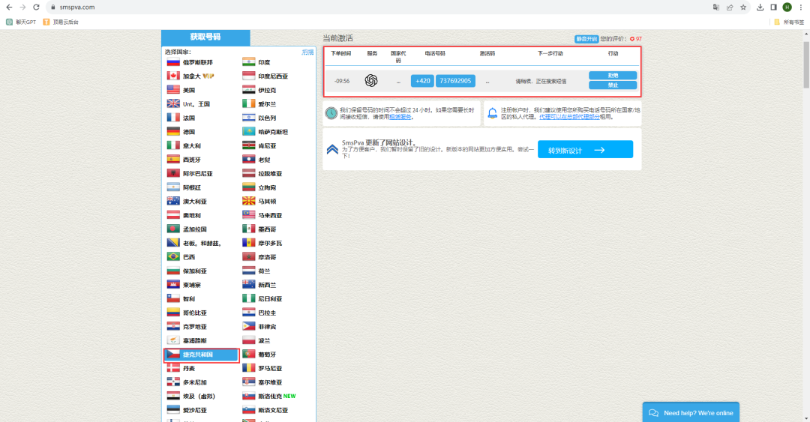The width and height of the screenshot is (810, 422).
Task: Click the 转到新设计 button
Action: pos(585,150)
